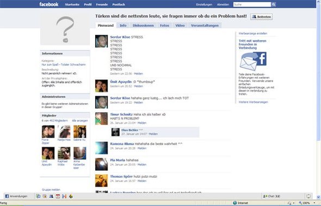Screen dimensions: 321x206
Task: Open the Veranstaltungen tab
Action: click(205, 26)
